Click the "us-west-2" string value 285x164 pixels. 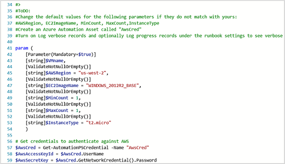pyautogui.click(x=92, y=73)
